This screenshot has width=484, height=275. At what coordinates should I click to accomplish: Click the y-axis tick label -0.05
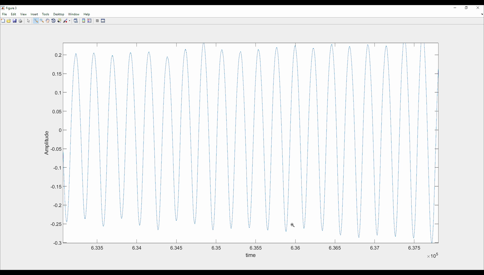[x=56, y=149]
